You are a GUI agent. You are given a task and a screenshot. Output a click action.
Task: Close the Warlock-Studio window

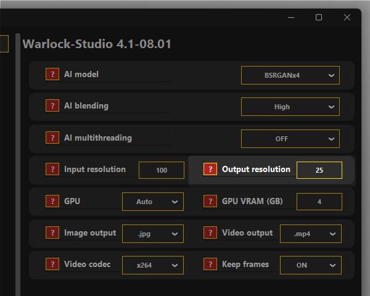(x=347, y=17)
